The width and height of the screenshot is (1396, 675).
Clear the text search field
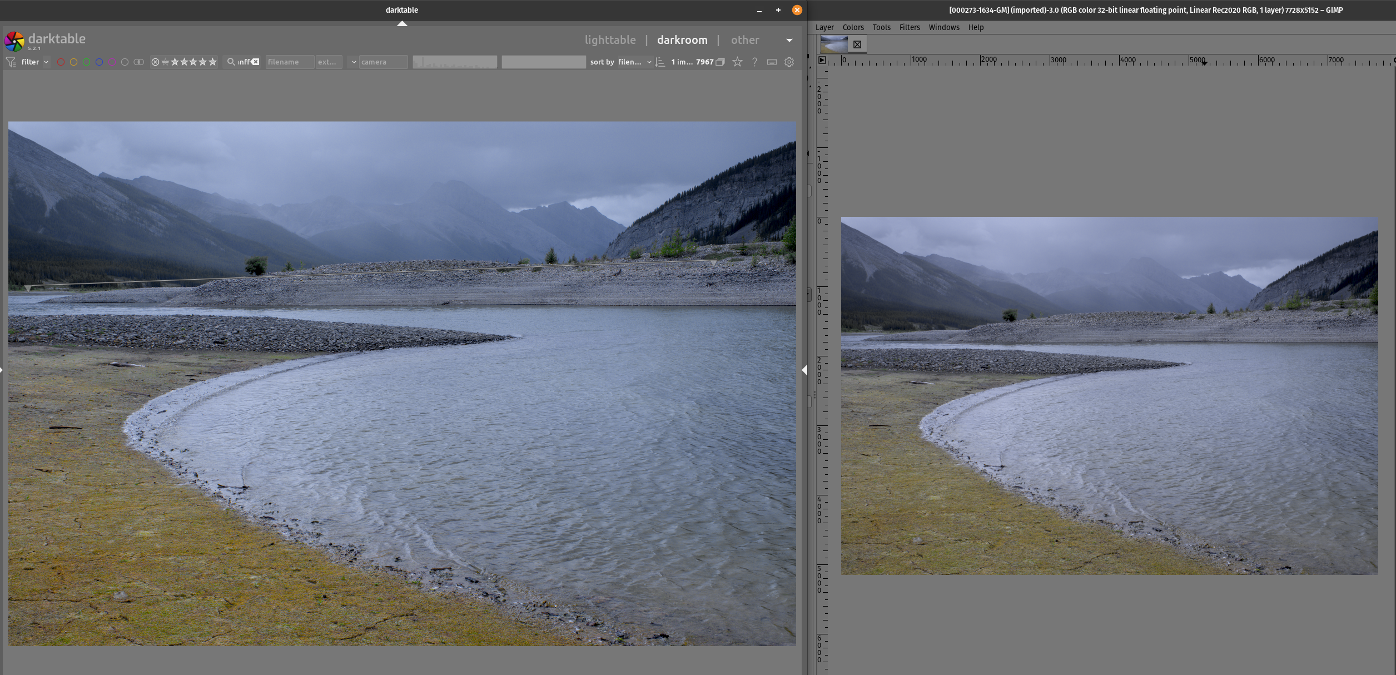tap(255, 62)
